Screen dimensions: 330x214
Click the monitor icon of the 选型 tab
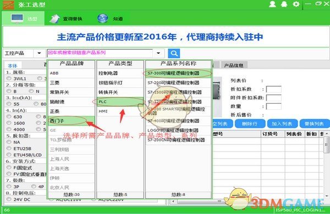point(17,19)
